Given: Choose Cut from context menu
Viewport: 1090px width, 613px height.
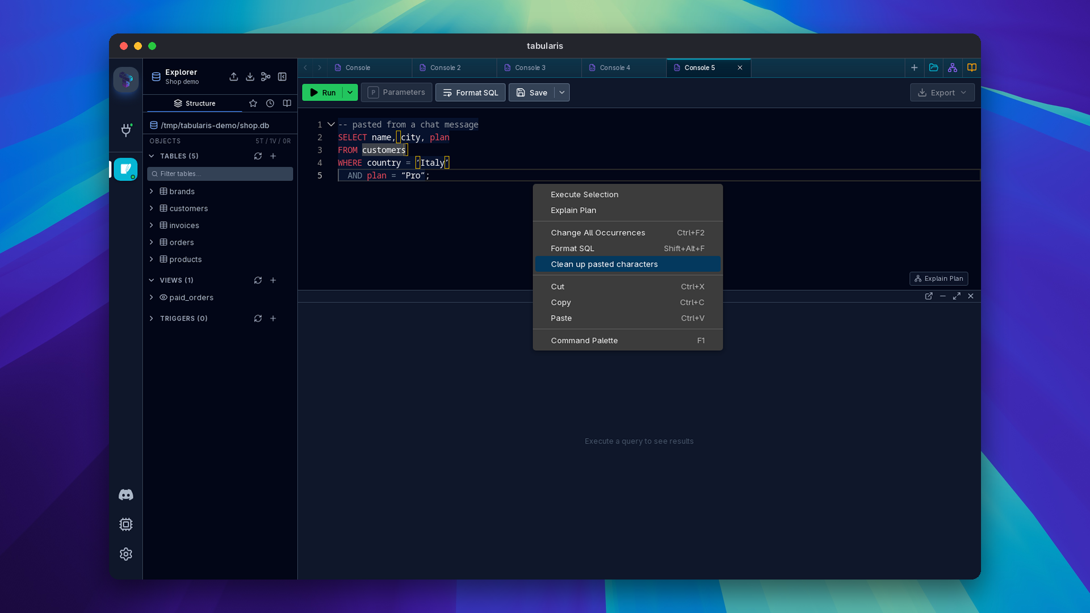Looking at the screenshot, I should [627, 287].
